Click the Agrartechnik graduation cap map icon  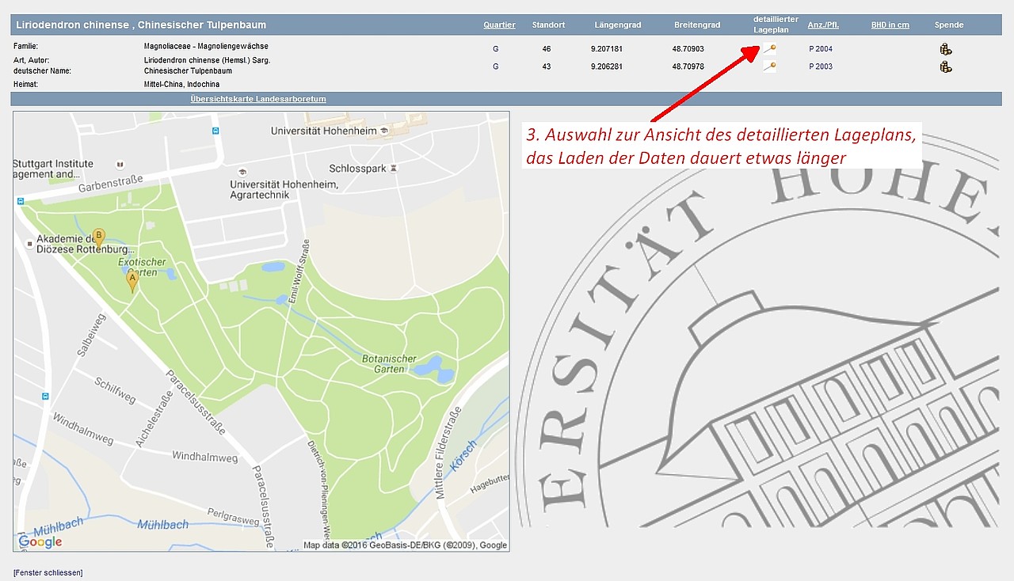point(241,172)
